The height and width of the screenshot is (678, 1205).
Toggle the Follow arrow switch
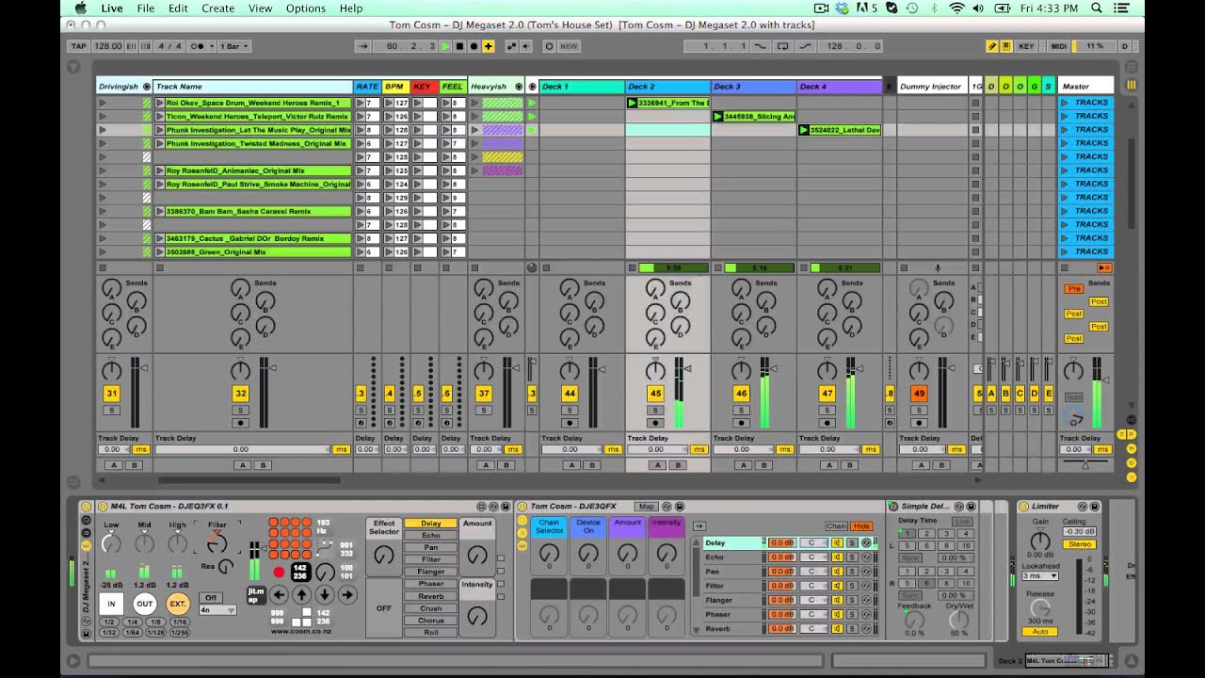click(365, 46)
